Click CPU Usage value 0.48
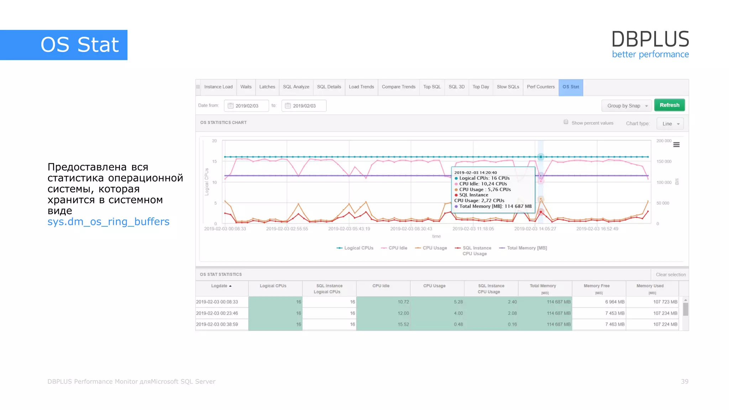This screenshot has height=410, width=729. tap(458, 325)
